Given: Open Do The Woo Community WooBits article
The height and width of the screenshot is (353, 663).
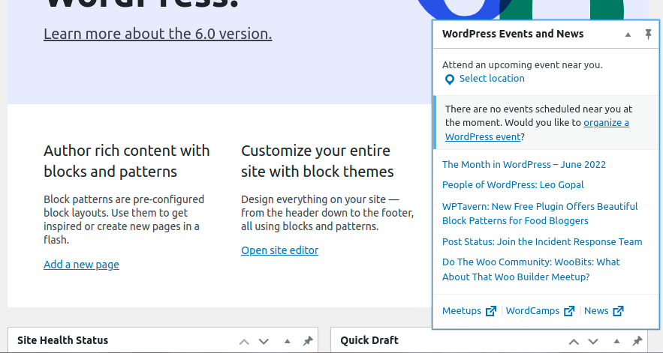Looking at the screenshot, I should (531, 269).
